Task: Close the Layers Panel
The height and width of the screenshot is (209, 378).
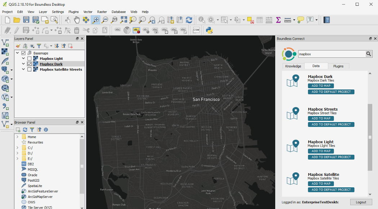Action: pyautogui.click(x=82, y=39)
